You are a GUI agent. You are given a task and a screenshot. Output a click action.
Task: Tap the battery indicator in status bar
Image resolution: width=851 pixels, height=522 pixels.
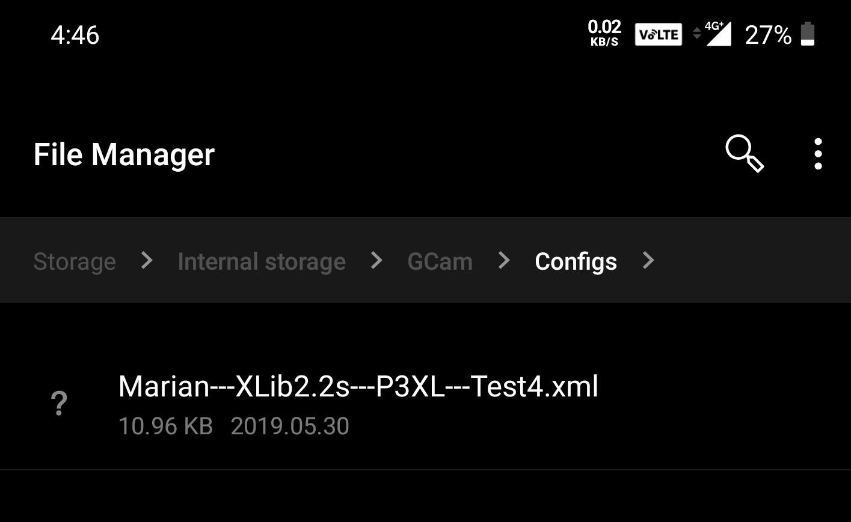coord(806,34)
